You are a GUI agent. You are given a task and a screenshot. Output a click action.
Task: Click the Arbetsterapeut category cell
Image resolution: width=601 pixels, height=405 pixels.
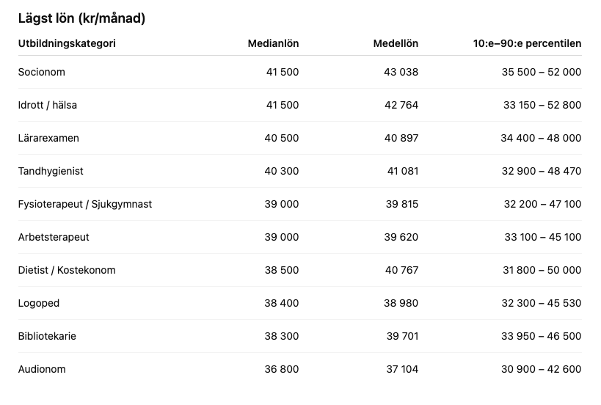(x=54, y=237)
